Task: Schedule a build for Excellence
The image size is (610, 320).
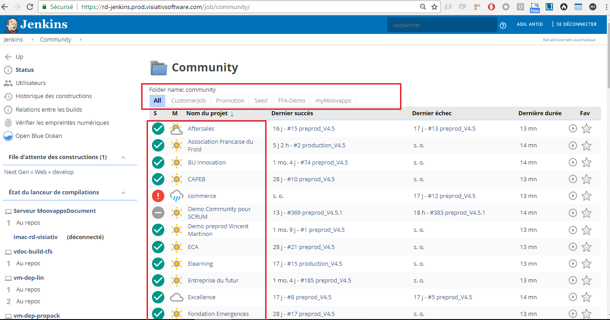Action: pos(572,297)
